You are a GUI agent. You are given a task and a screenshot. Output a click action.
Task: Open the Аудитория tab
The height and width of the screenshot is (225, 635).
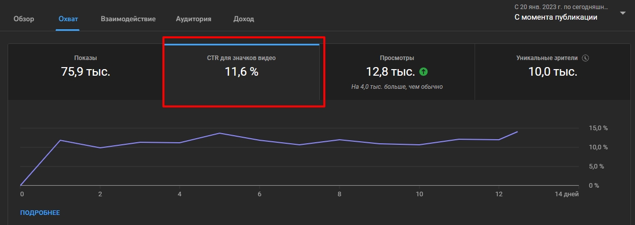[194, 19]
